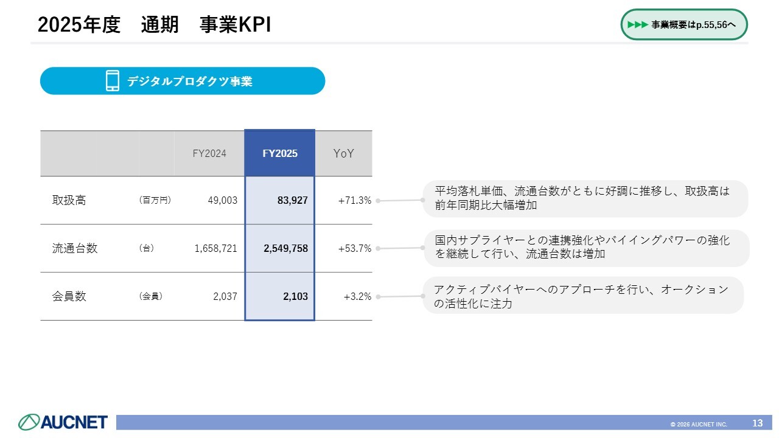Select the デジタルプロダクツ事業 banner label
This screenshot has height=438, width=779.
click(x=189, y=82)
